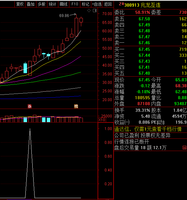
Task: Click the 内盘 93487 value
Action: coord(180,104)
